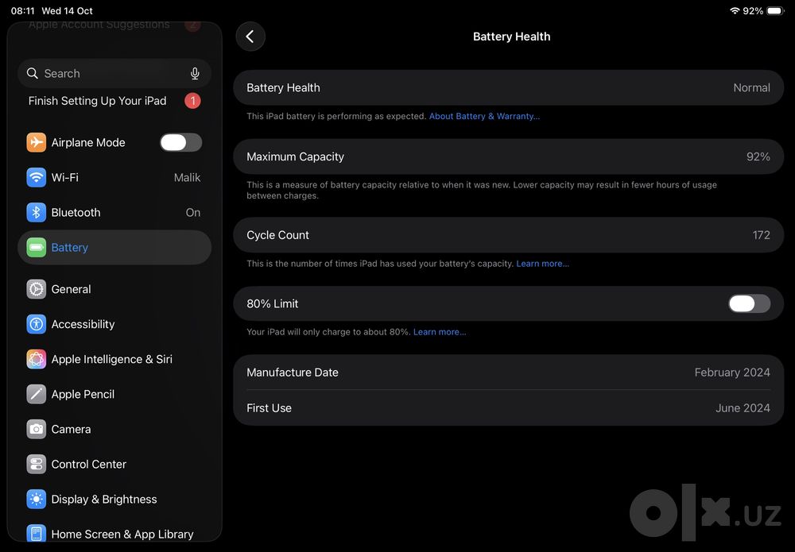Tap the Apple Pencil label in sidebar
795x552 pixels.
click(x=83, y=394)
